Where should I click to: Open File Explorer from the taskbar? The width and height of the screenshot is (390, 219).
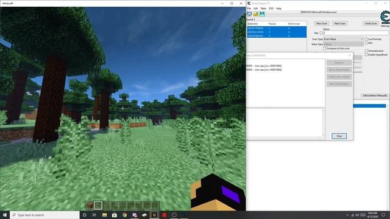coord(104,215)
